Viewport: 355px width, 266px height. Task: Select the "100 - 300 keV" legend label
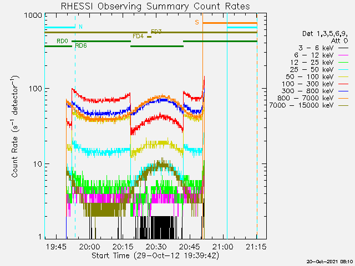click(307, 84)
